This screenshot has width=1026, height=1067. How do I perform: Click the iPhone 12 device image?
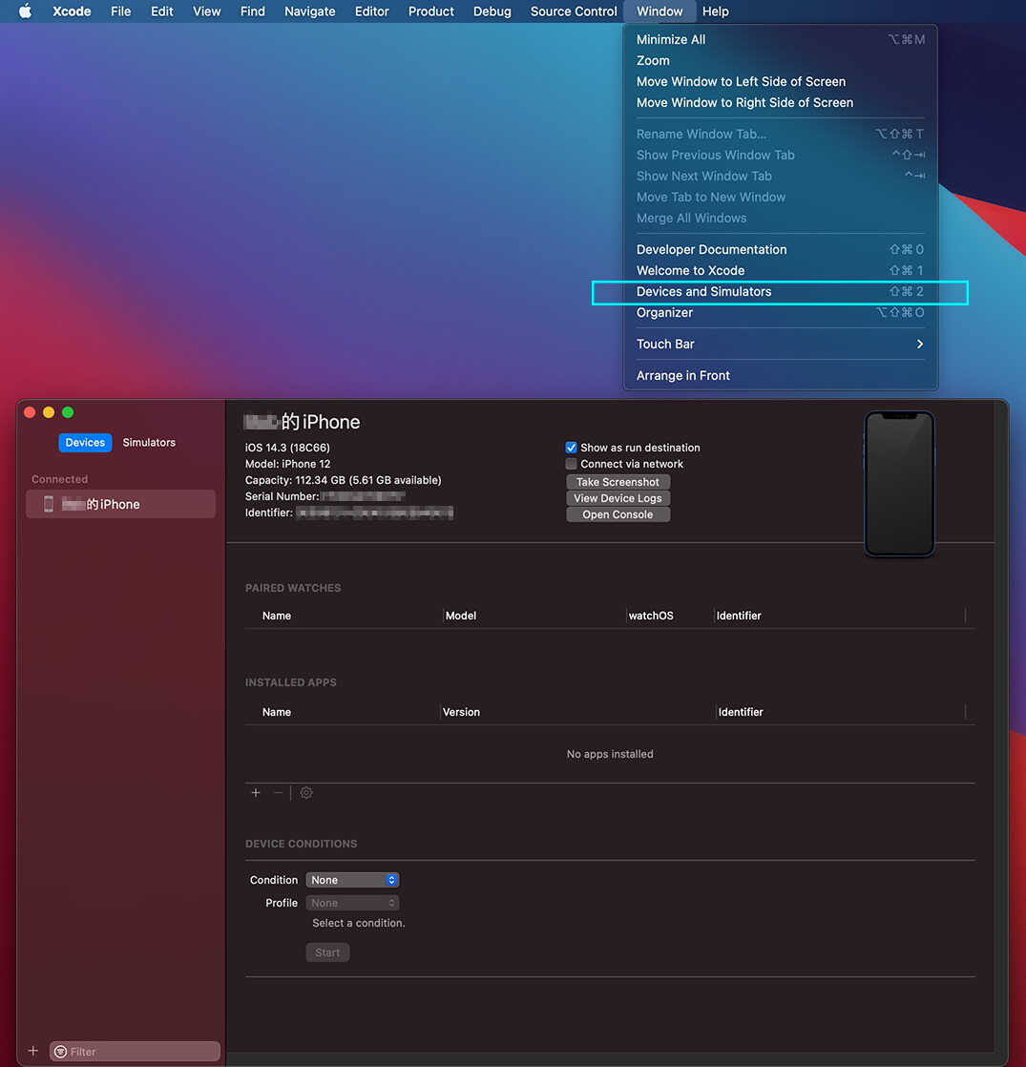[899, 484]
